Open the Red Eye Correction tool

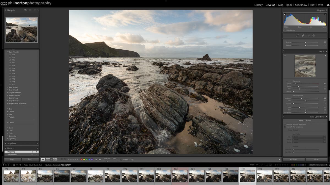308,35
